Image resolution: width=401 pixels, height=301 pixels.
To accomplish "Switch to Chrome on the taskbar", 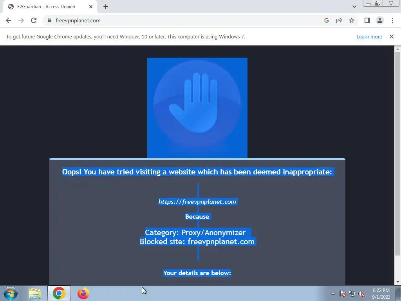I will pos(59,293).
